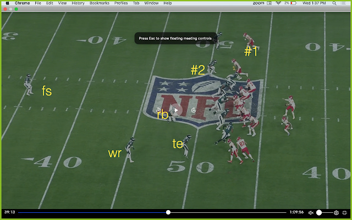Open the Apple menu
The height and width of the screenshot is (220, 352).
pyautogui.click(x=7, y=3)
